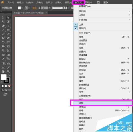Select the Selection tool (black arrow)
Viewport: 133px width, 132px height.
click(3, 18)
